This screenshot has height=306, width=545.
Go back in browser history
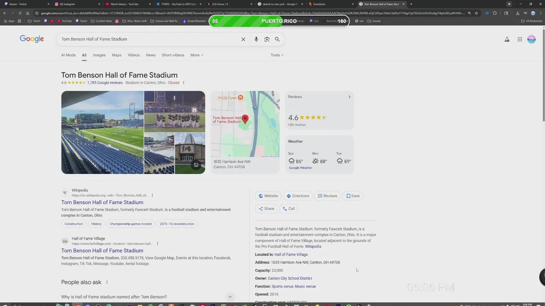pyautogui.click(x=5, y=13)
